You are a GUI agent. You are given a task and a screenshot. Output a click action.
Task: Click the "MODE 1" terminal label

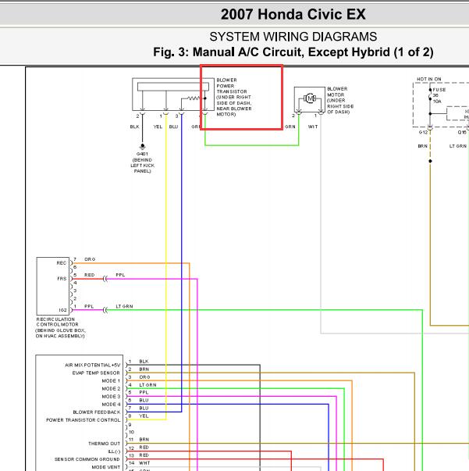coord(111,380)
